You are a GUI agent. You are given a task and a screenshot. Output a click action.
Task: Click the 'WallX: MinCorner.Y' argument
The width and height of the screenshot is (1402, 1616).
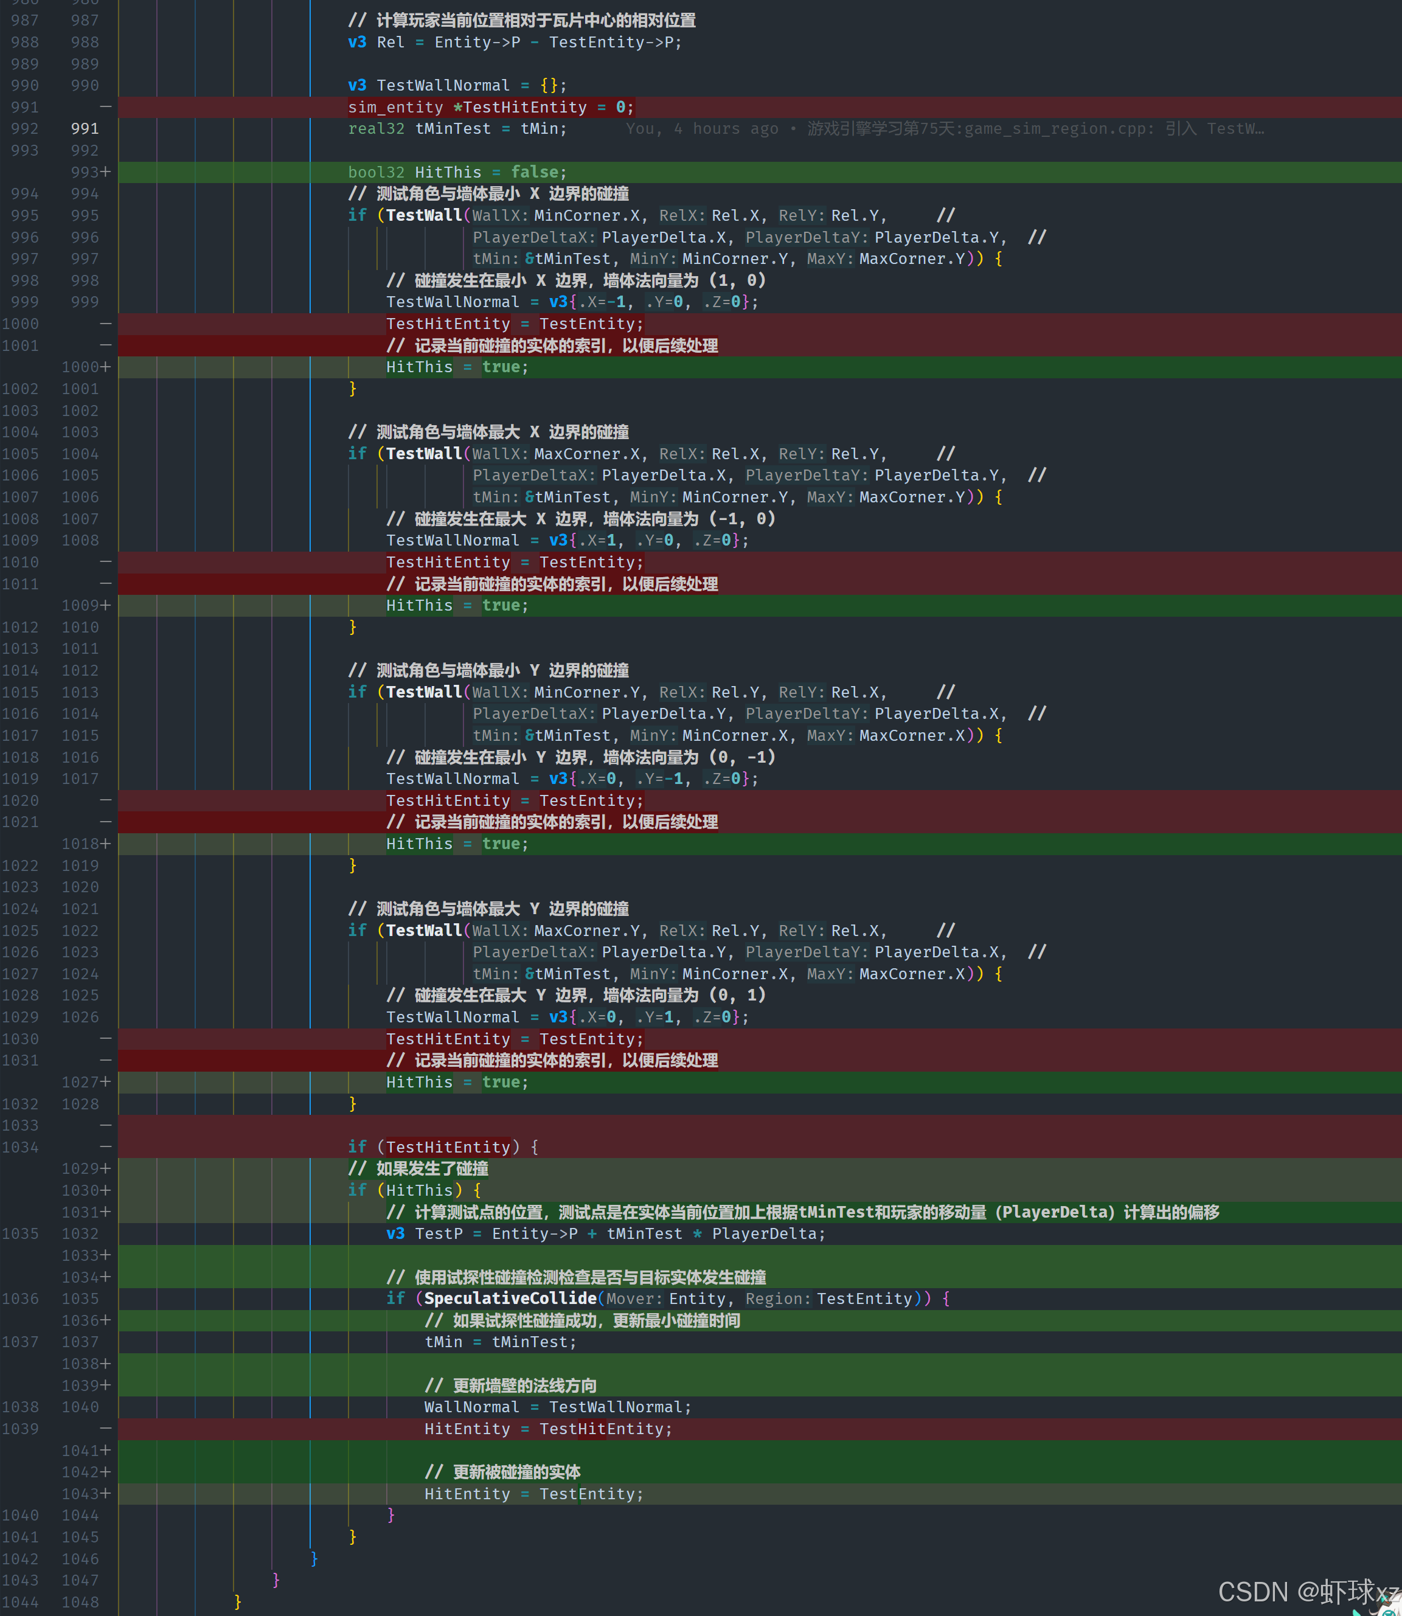[557, 692]
